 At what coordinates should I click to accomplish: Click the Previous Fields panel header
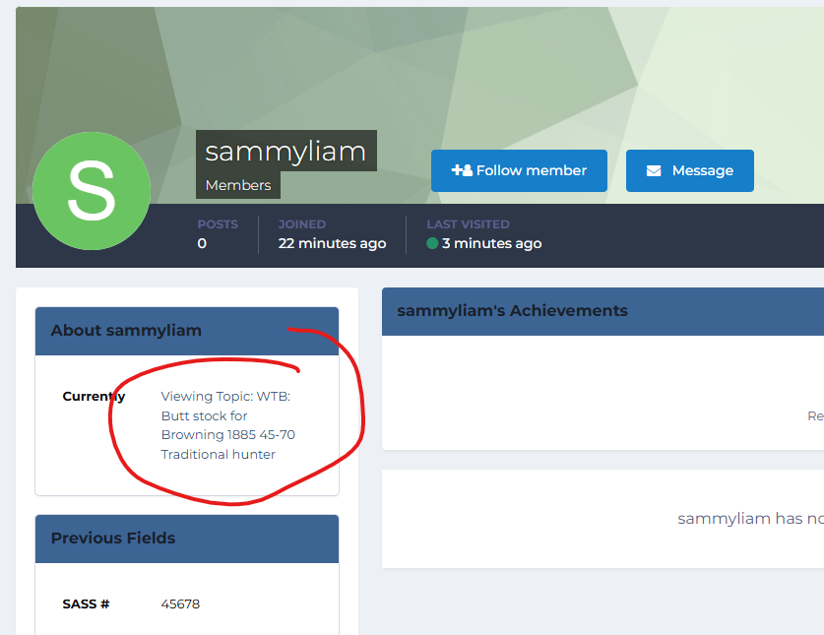point(187,539)
